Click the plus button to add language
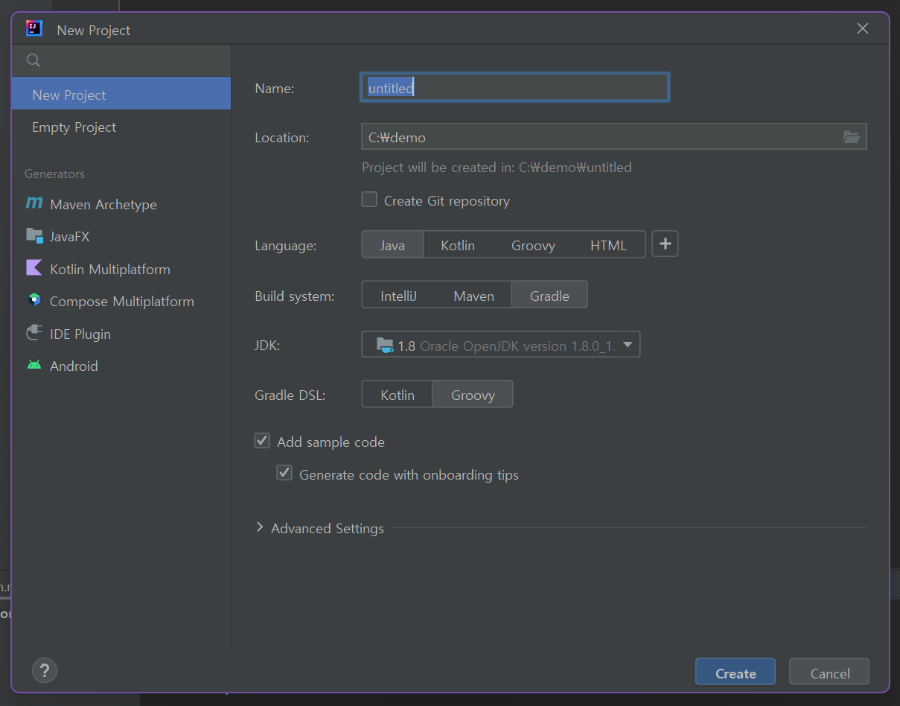Image resolution: width=900 pixels, height=706 pixels. [665, 244]
